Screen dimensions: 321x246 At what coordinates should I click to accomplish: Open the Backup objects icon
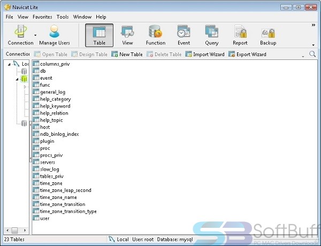click(268, 35)
